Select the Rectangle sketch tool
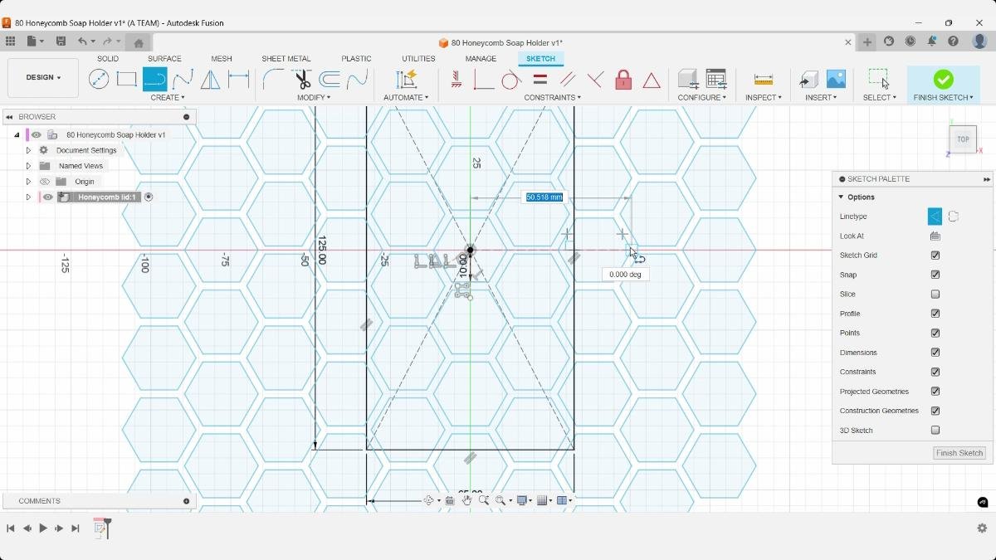The width and height of the screenshot is (996, 560). coord(126,80)
